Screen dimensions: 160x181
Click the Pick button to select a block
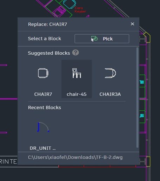[102, 39]
